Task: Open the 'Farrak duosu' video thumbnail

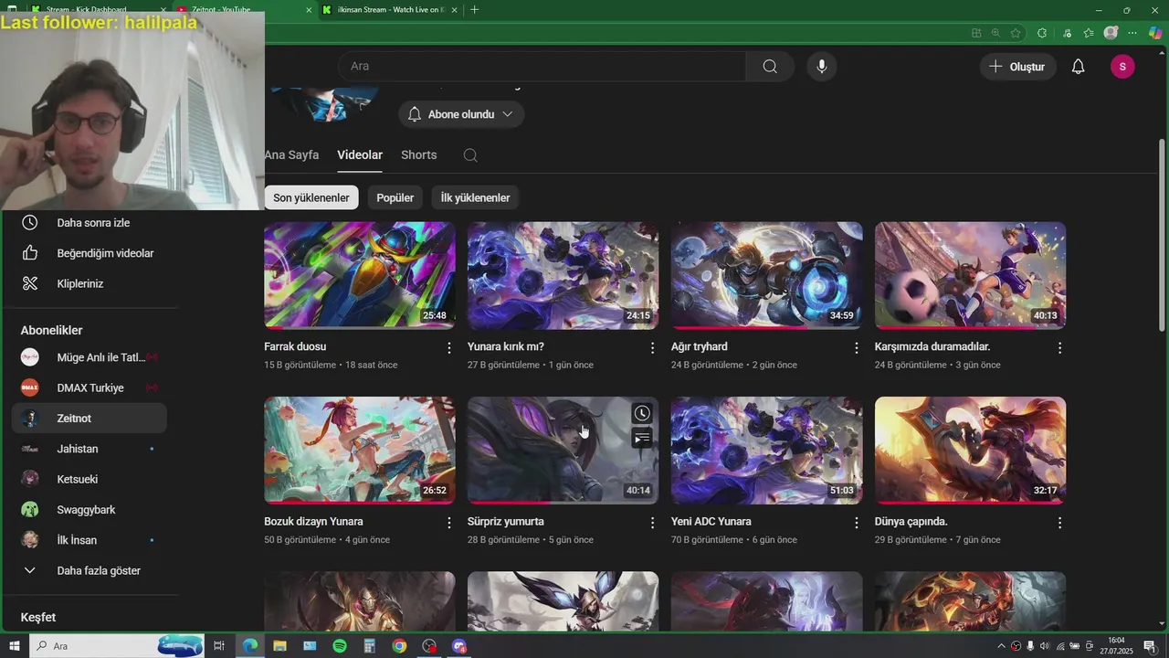Action: (x=360, y=275)
